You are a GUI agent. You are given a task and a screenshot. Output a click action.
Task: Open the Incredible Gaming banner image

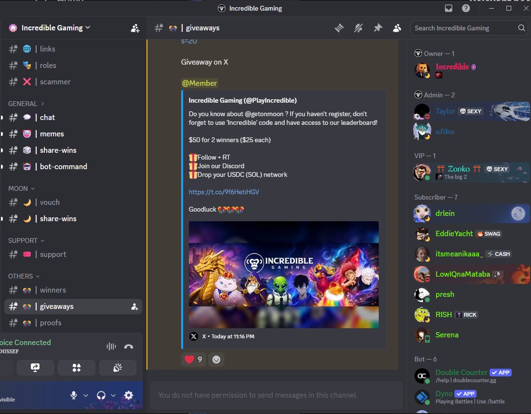284,275
